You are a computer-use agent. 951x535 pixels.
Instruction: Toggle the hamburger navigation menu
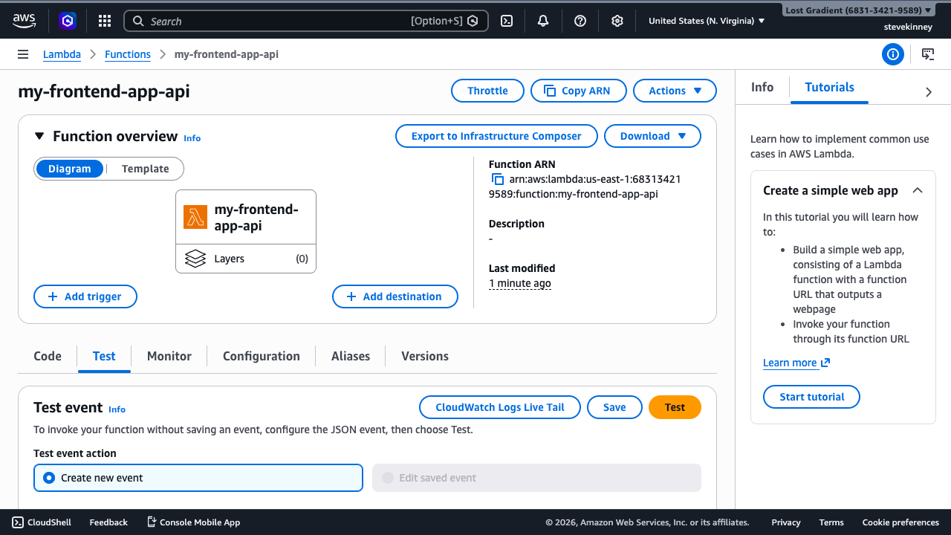(23, 54)
